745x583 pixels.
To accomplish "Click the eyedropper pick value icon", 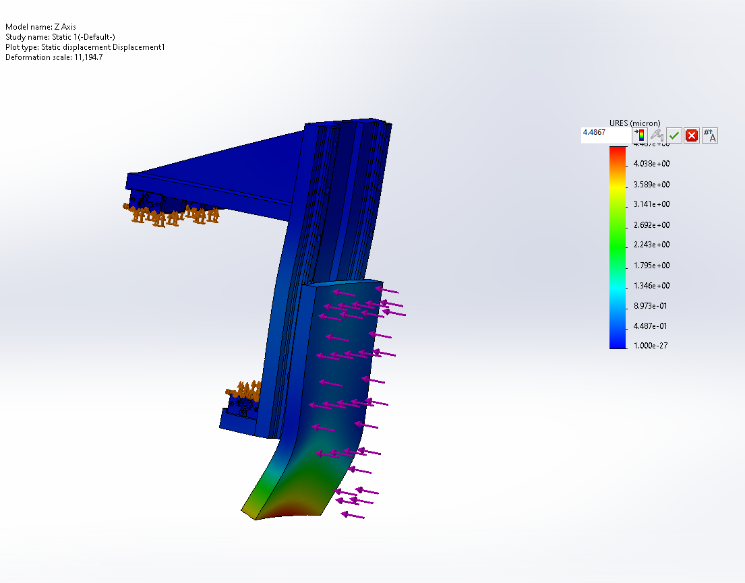I will click(x=657, y=135).
